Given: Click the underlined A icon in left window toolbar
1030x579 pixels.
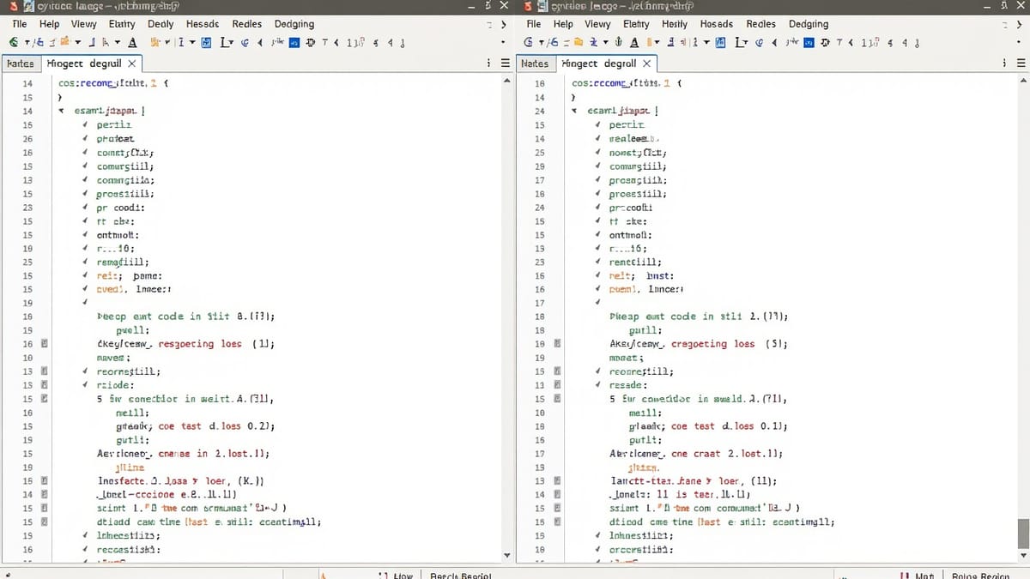Looking at the screenshot, I should [132, 43].
